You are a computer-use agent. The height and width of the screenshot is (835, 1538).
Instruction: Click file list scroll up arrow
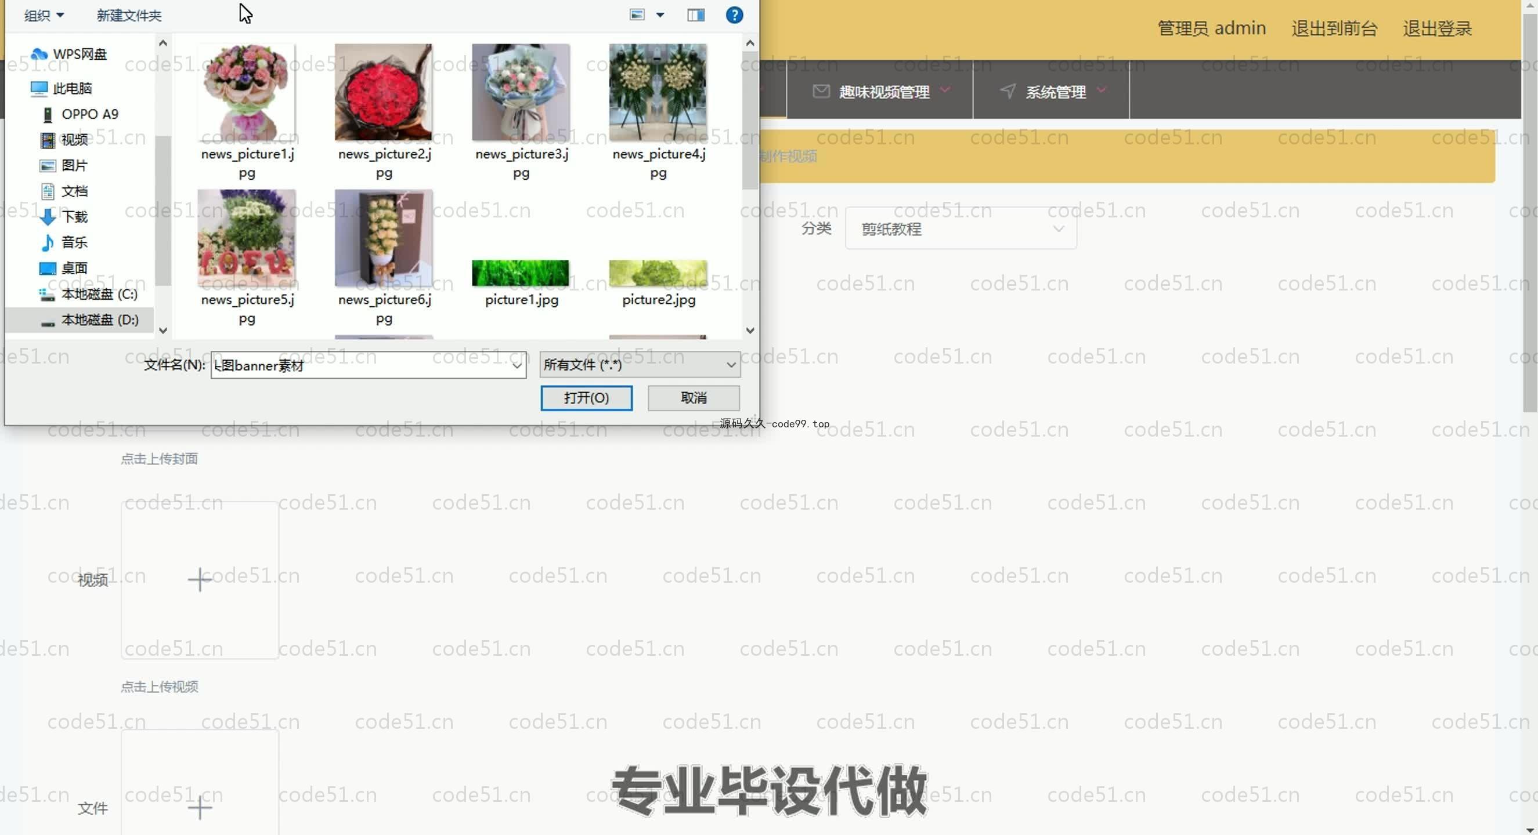750,43
